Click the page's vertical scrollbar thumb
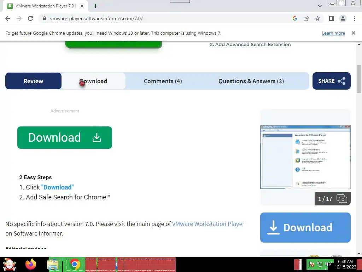Screen dimensions: 362x272 (359, 79)
